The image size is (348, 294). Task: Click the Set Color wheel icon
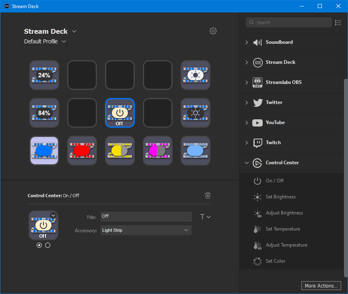[257, 261]
